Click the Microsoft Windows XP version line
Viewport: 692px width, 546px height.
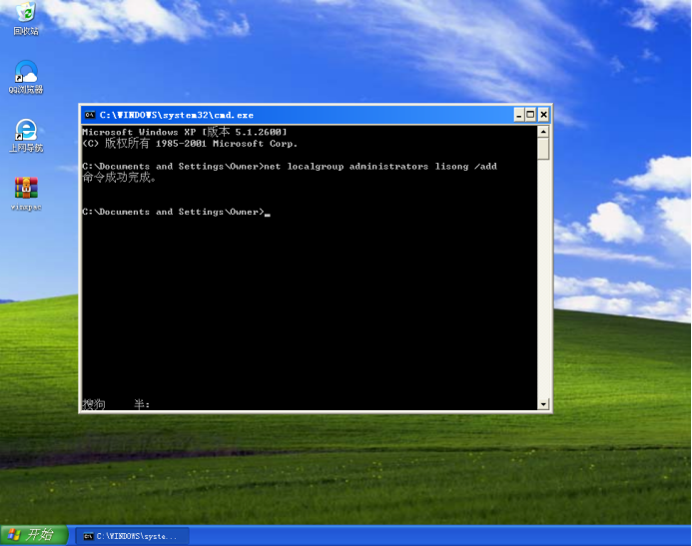[x=185, y=132]
